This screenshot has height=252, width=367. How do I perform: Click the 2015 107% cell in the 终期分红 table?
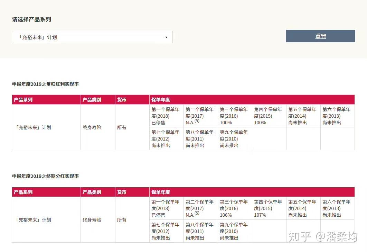pyautogui.click(x=269, y=208)
